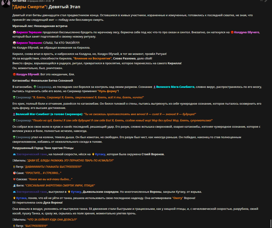Click Петр's emoji on the 'ДАВИИИИИТЬ' line
This screenshot has width=272, height=228.
pyautogui.click(x=14, y=167)
